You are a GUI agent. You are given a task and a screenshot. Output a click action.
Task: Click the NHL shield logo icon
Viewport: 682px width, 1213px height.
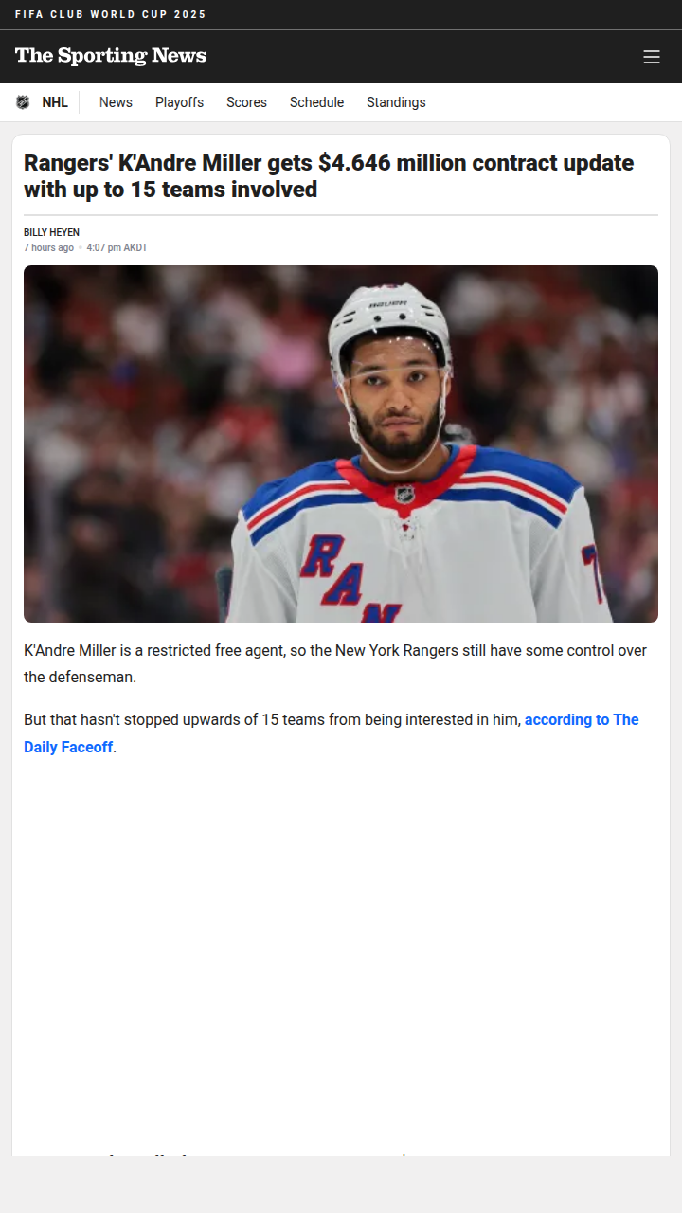pyautogui.click(x=23, y=102)
